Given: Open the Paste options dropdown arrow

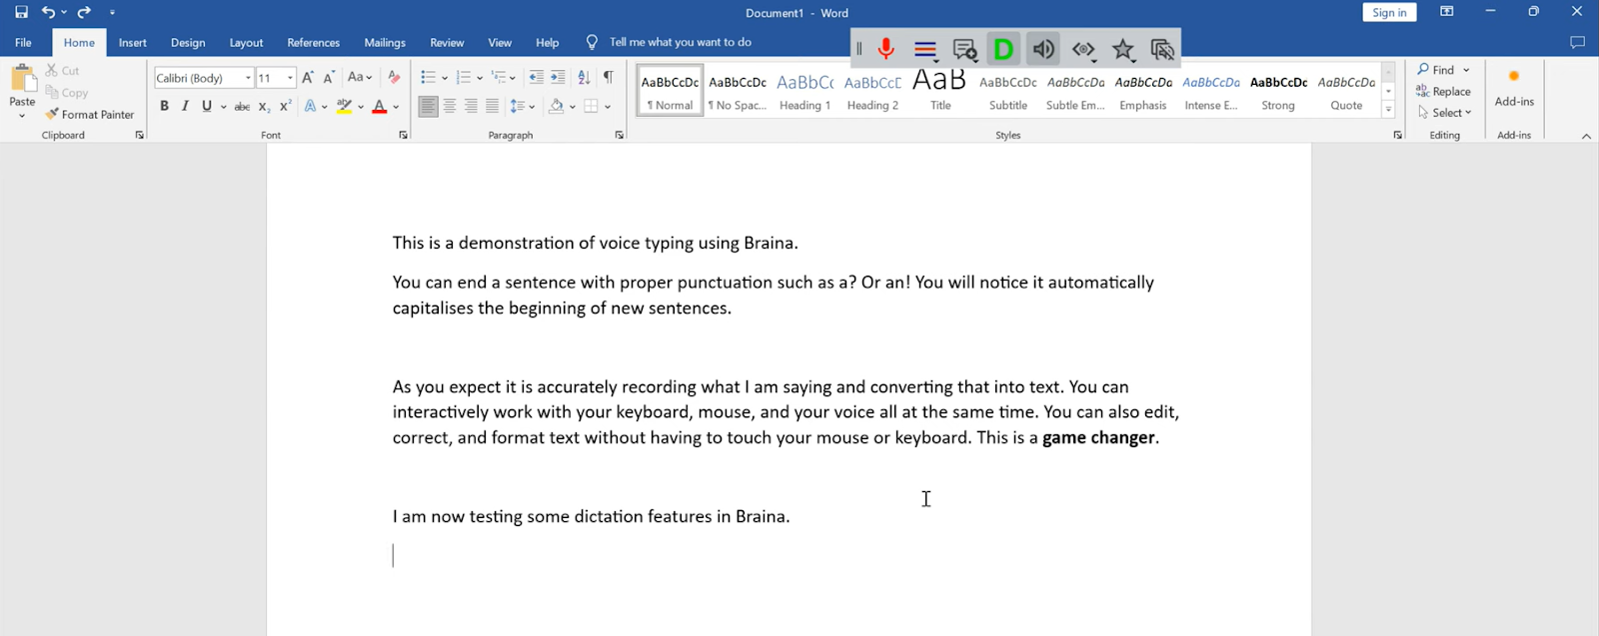Looking at the screenshot, I should click(22, 116).
